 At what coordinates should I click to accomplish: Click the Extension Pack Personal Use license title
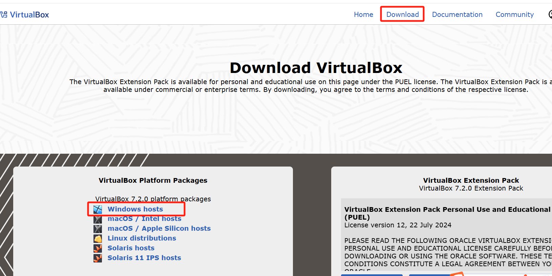pyautogui.click(x=448, y=213)
